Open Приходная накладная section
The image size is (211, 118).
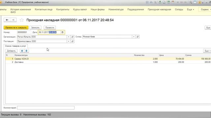click(x=159, y=10)
